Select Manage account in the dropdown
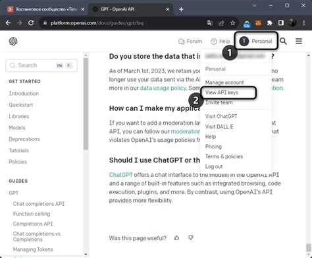 click(224, 82)
